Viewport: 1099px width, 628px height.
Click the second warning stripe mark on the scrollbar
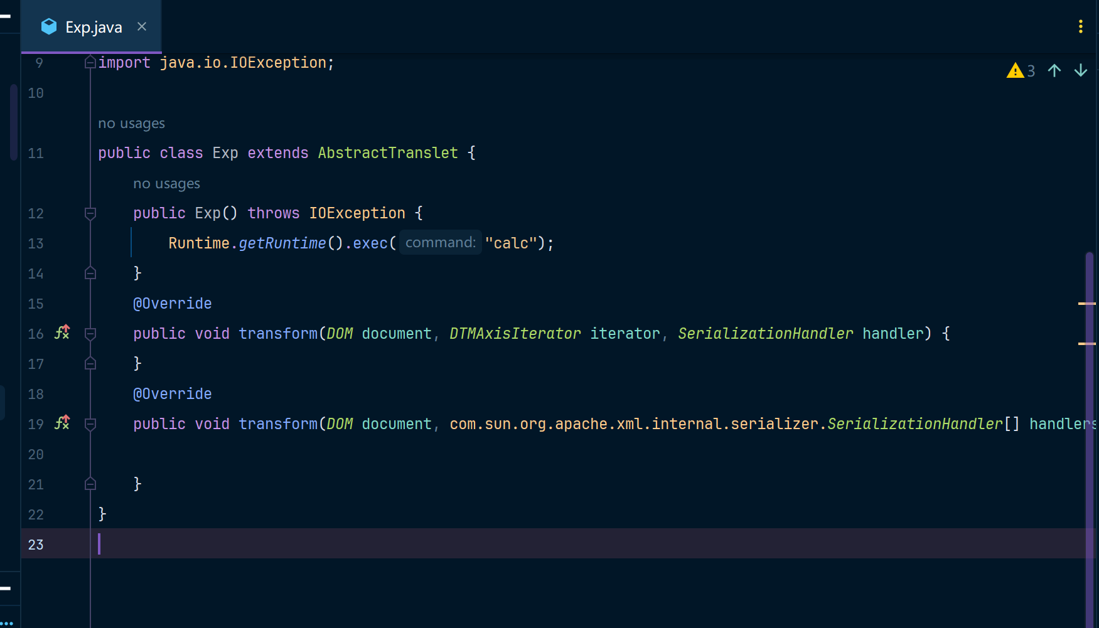point(1086,344)
